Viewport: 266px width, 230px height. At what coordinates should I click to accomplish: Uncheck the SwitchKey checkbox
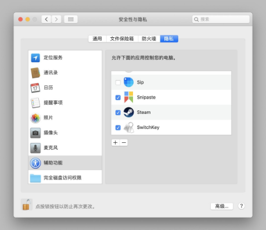118,128
